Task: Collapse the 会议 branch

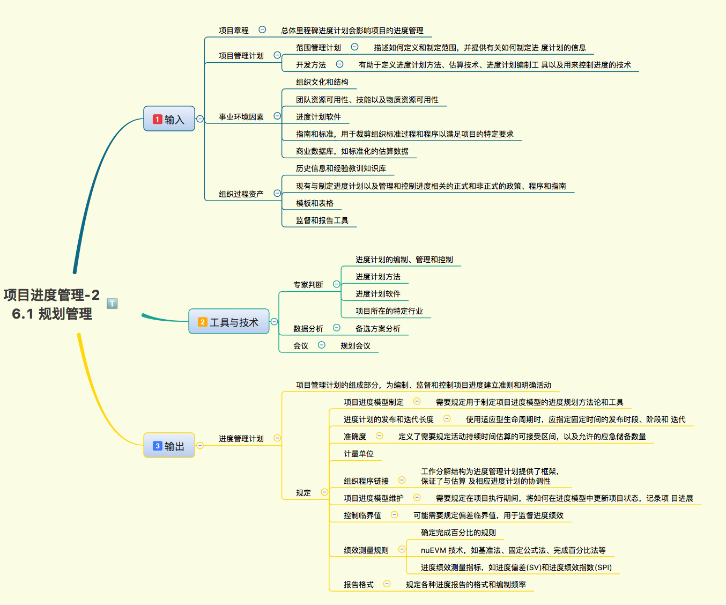Action: (321, 345)
